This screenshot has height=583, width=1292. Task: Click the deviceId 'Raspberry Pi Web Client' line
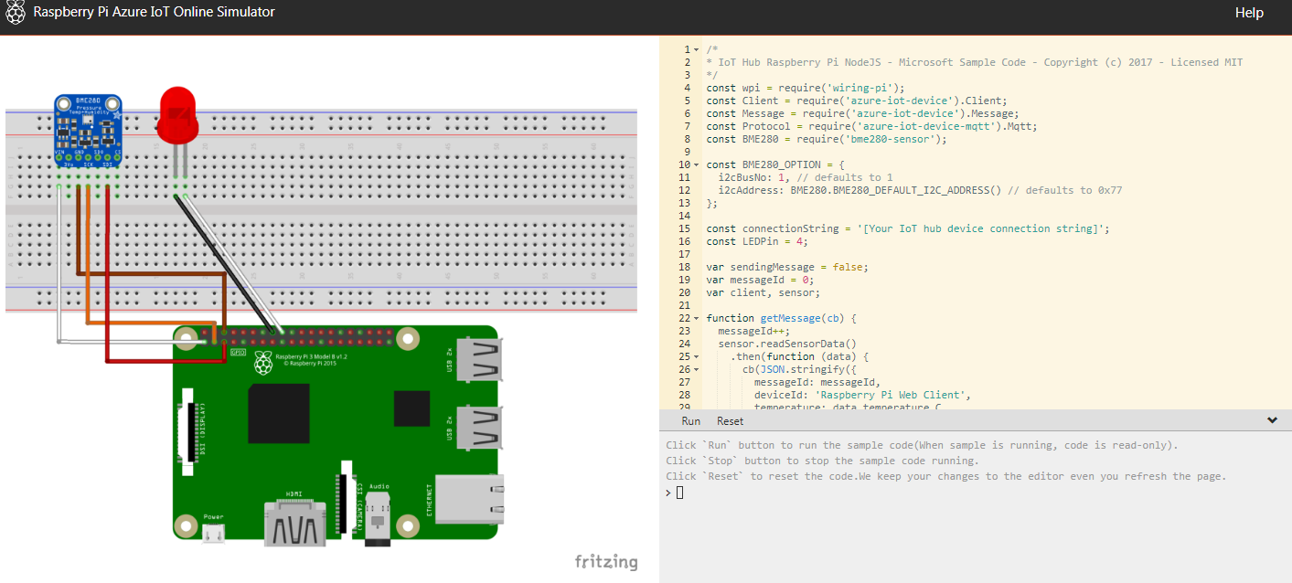click(x=860, y=395)
